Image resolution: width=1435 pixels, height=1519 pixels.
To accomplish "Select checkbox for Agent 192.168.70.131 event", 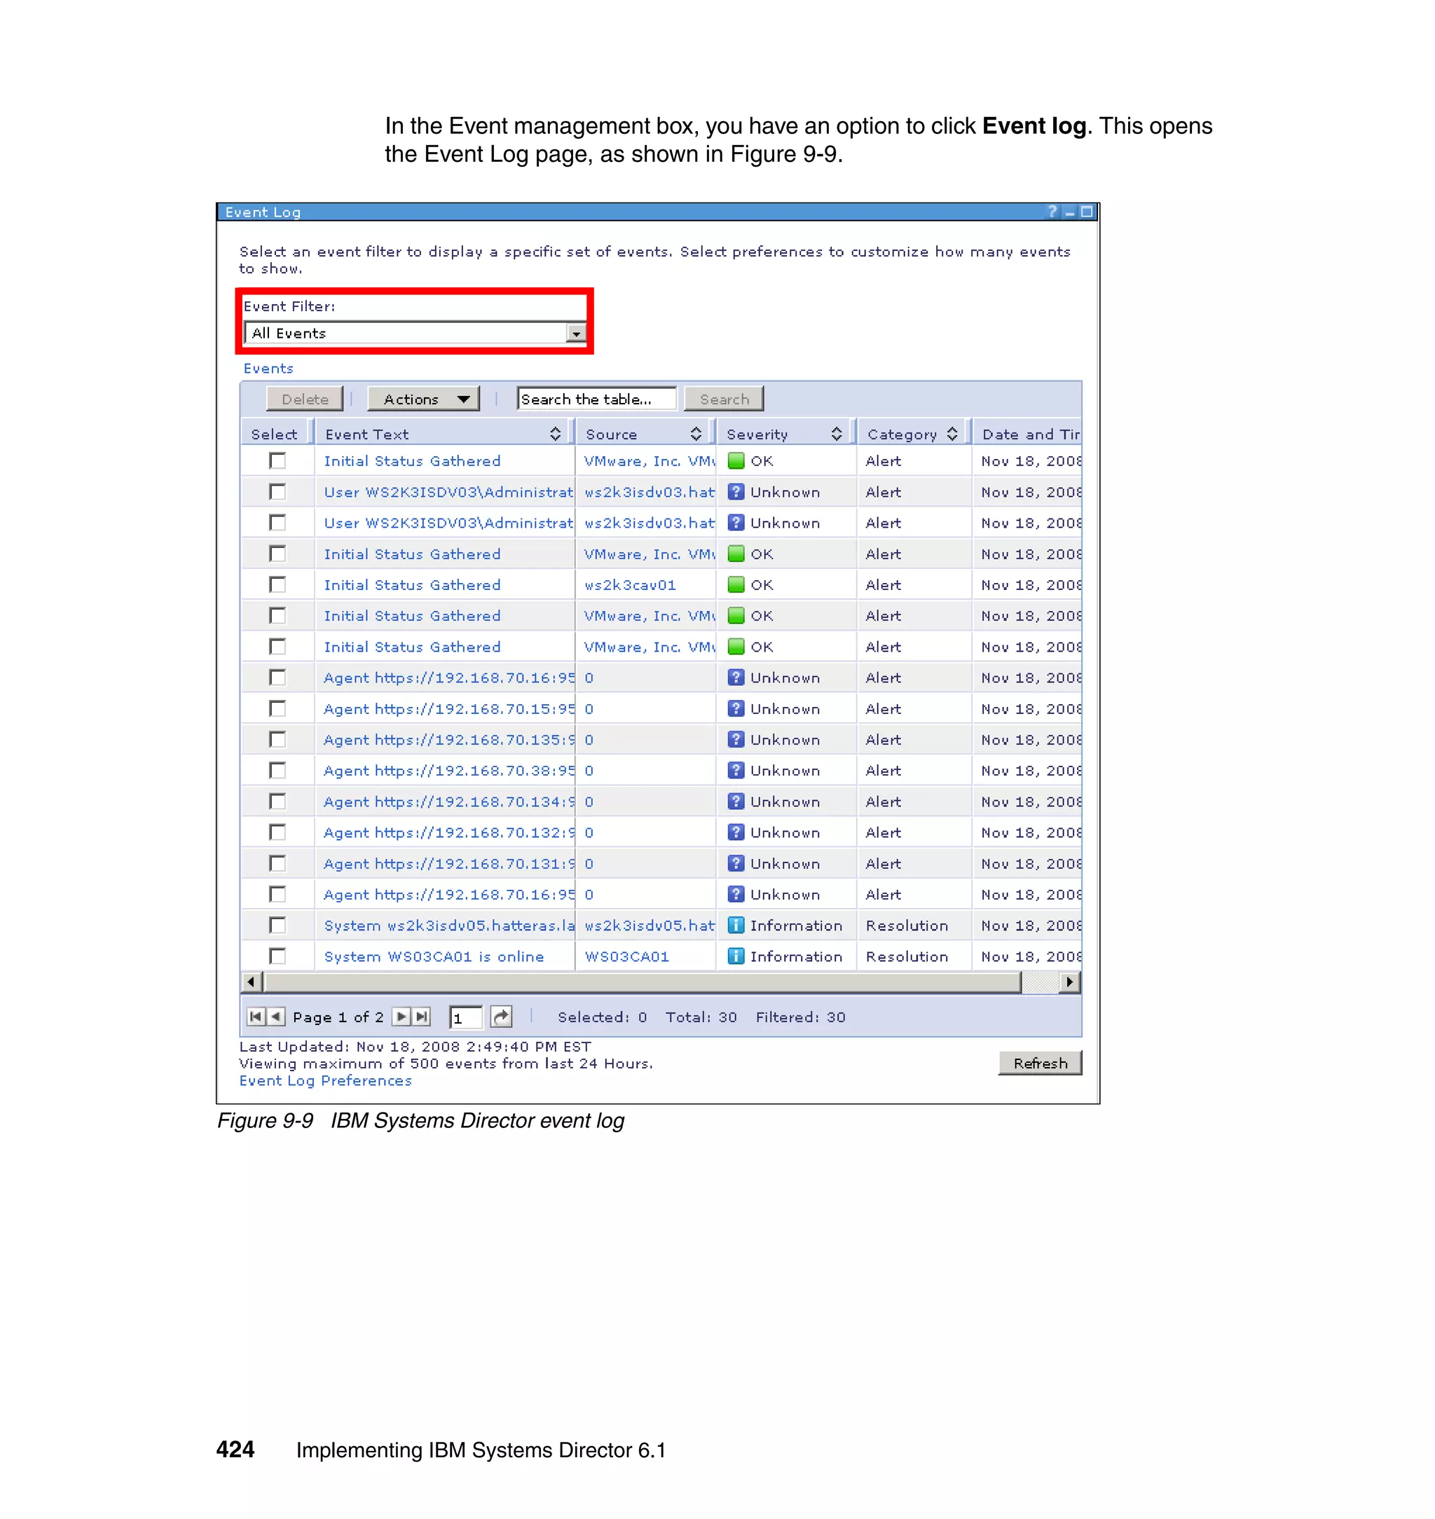I will 277,863.
